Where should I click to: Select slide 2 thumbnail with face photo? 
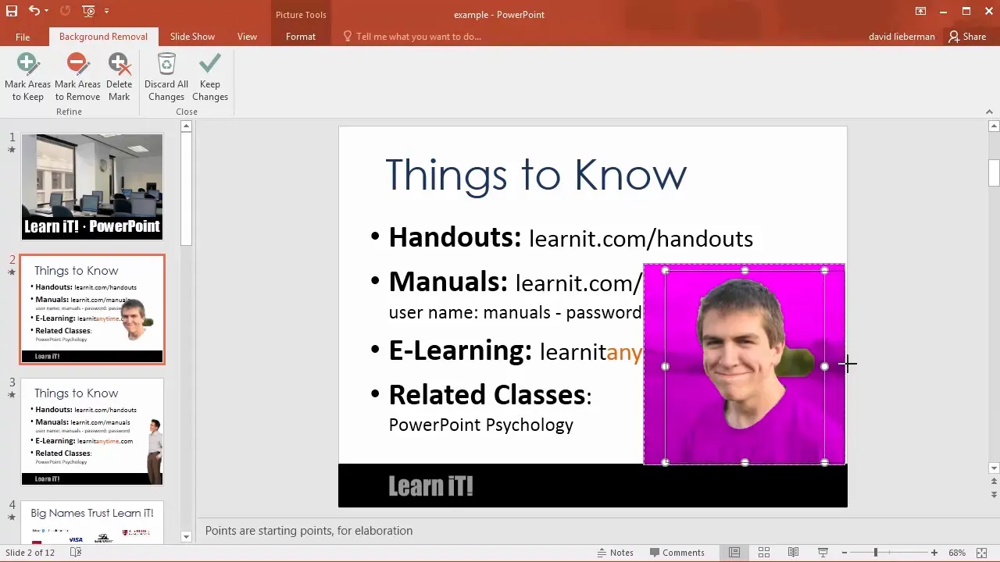[x=92, y=309]
